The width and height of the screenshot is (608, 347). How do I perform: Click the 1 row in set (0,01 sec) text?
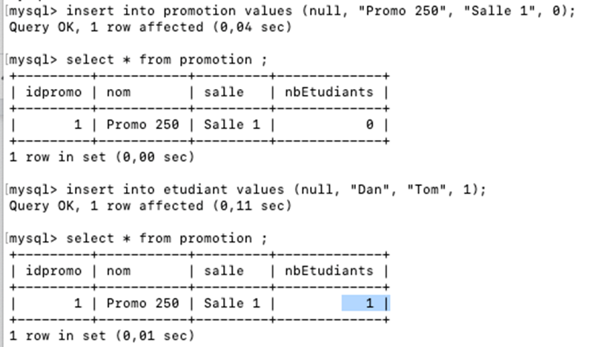coord(102,336)
